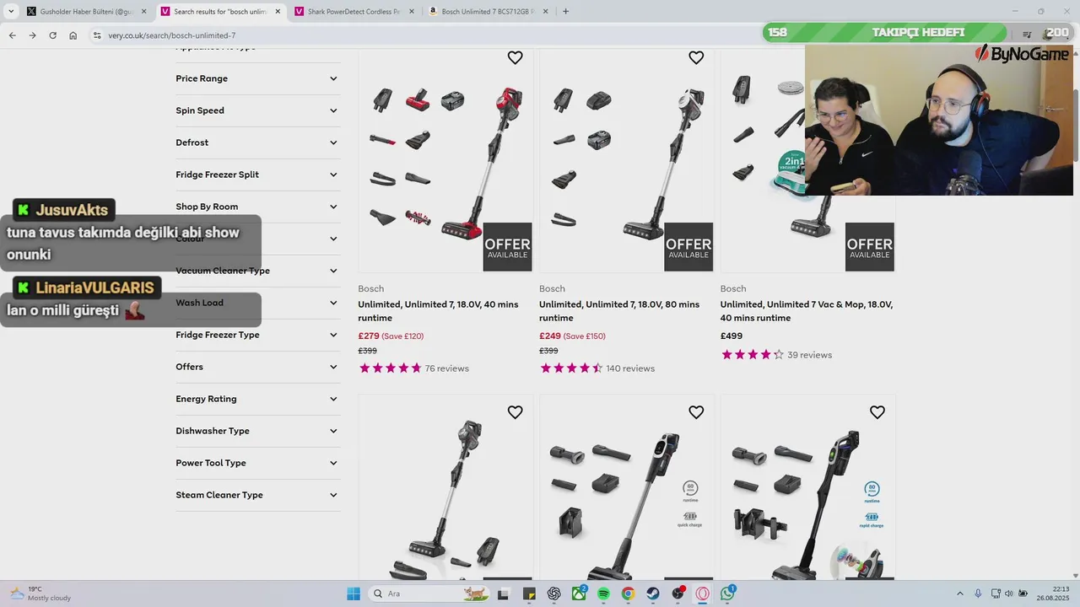Go forward in browser history
Viewport: 1080px width, 607px height.
tap(32, 35)
